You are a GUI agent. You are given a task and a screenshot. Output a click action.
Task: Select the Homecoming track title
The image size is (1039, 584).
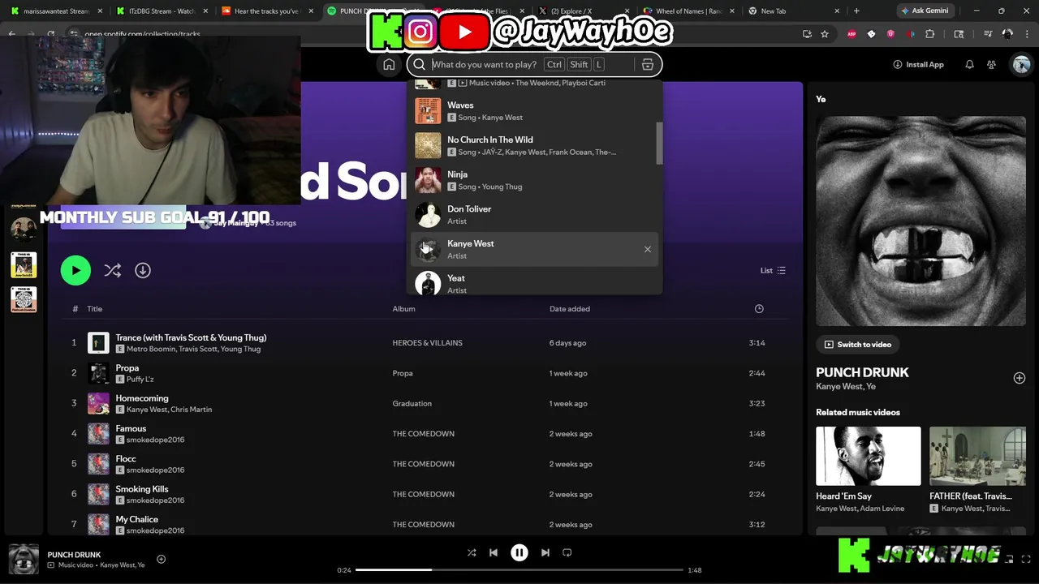click(x=142, y=398)
